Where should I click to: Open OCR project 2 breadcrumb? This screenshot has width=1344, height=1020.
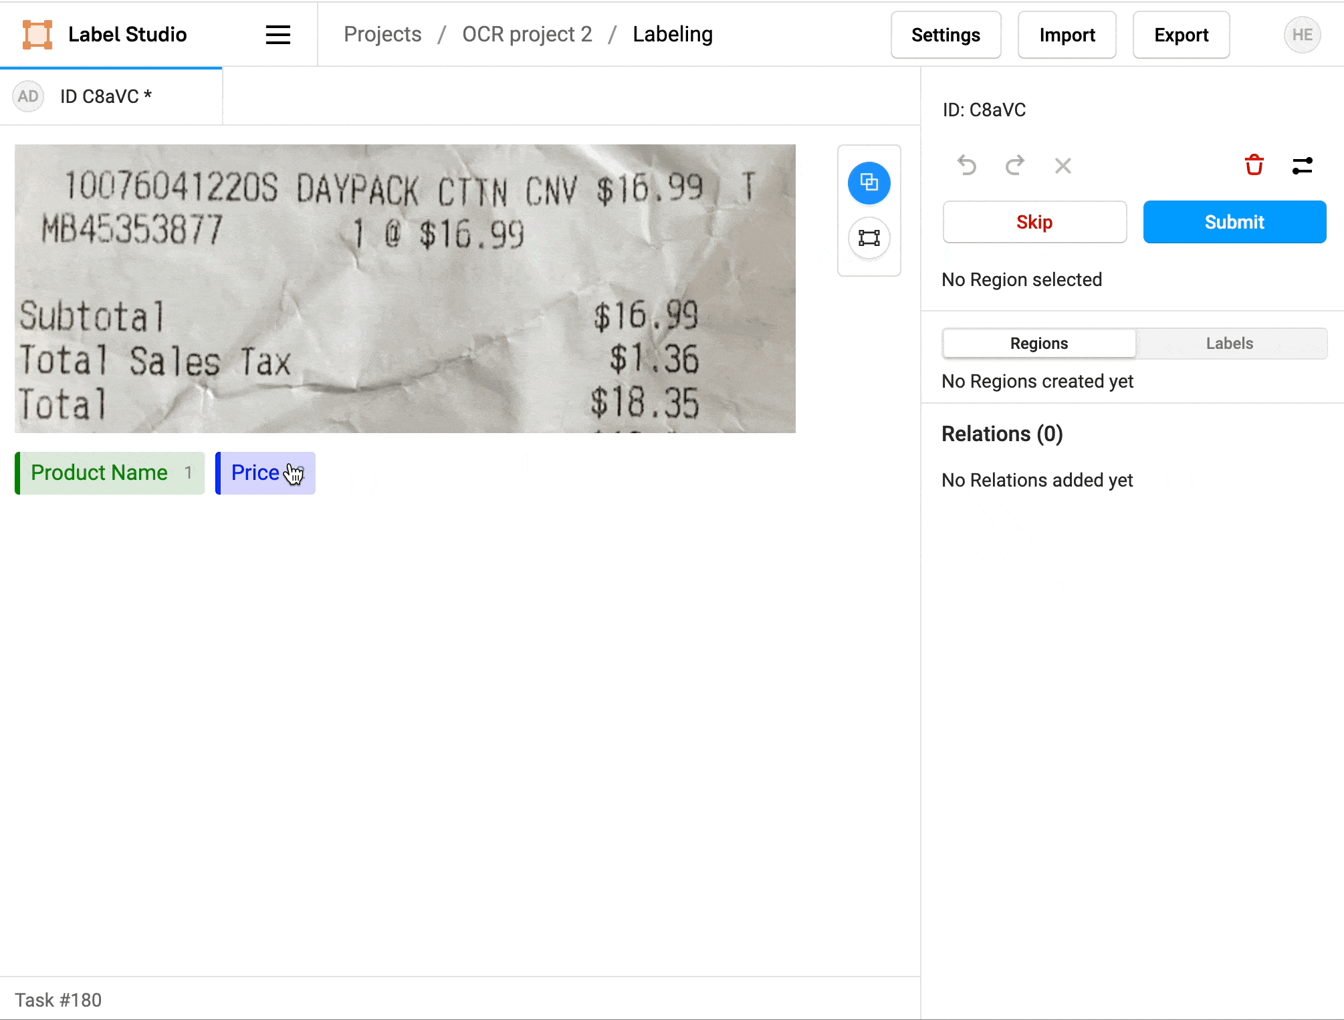527,34
